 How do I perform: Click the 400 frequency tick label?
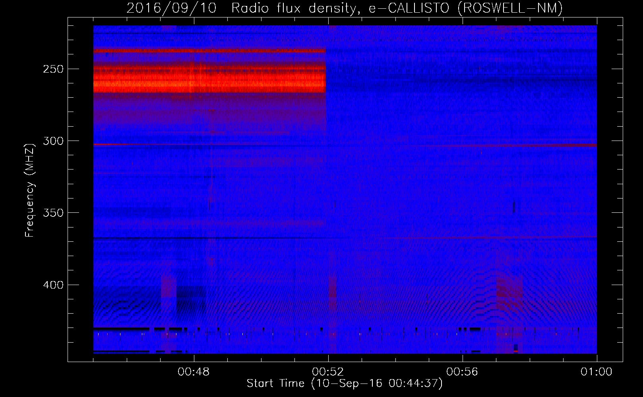pos(53,285)
